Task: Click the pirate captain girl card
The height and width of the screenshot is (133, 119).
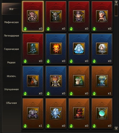Action: [79, 16]
